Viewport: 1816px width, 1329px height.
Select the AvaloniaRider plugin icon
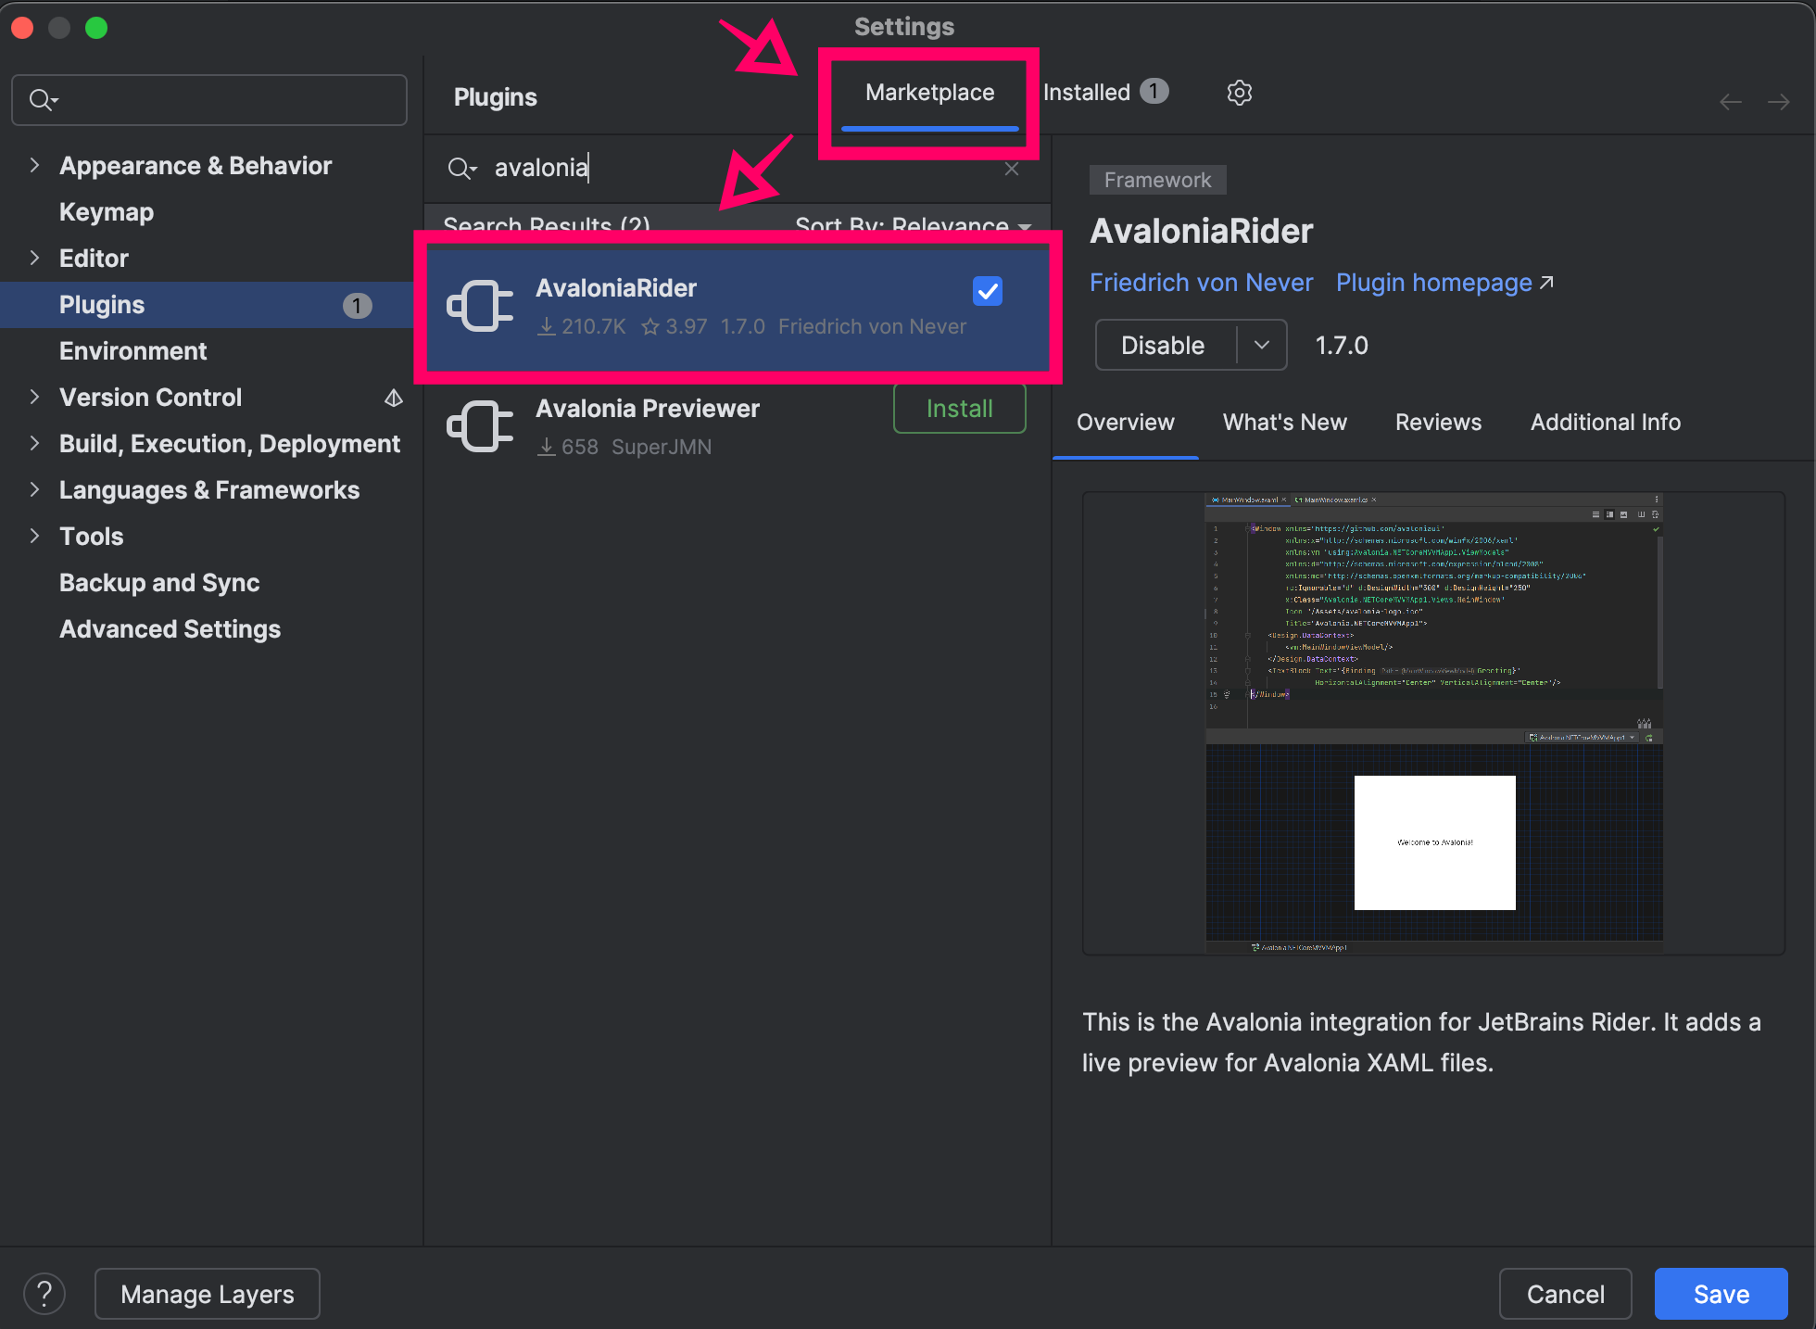coord(480,305)
